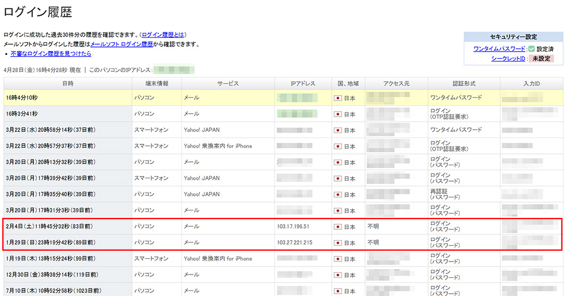Click the アクセス元 column header
Screen dimensions: 567x296
click(x=396, y=83)
